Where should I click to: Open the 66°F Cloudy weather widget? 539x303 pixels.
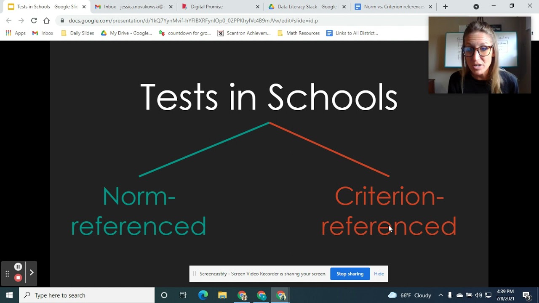point(410,295)
